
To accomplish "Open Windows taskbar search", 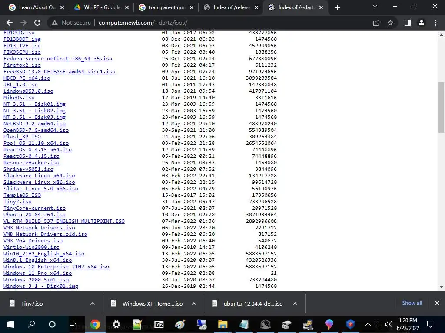I will pos(31,324).
